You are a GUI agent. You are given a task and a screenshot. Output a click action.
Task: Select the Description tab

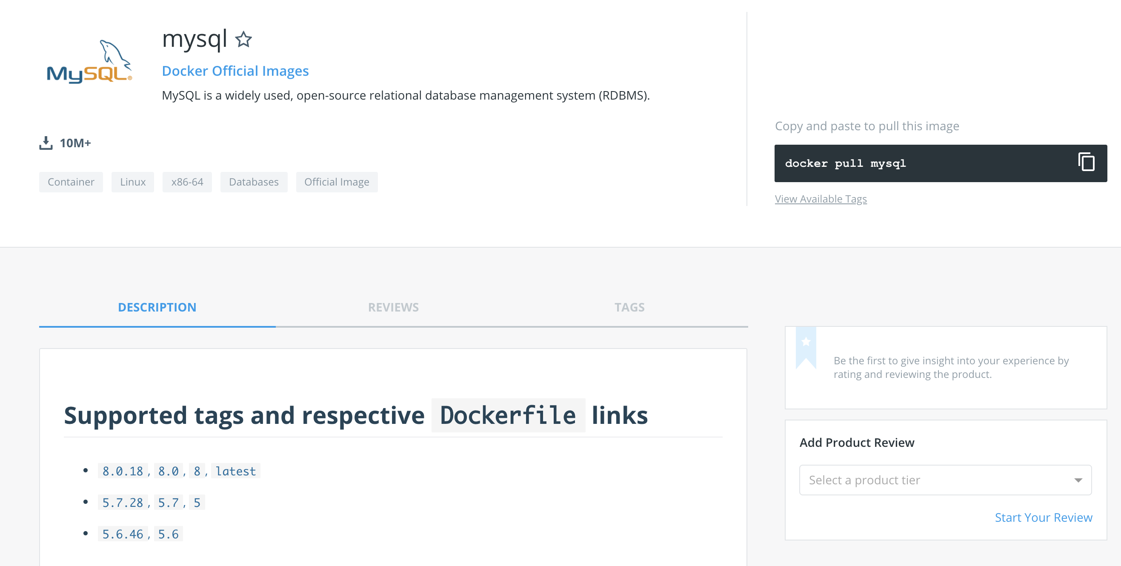157,307
